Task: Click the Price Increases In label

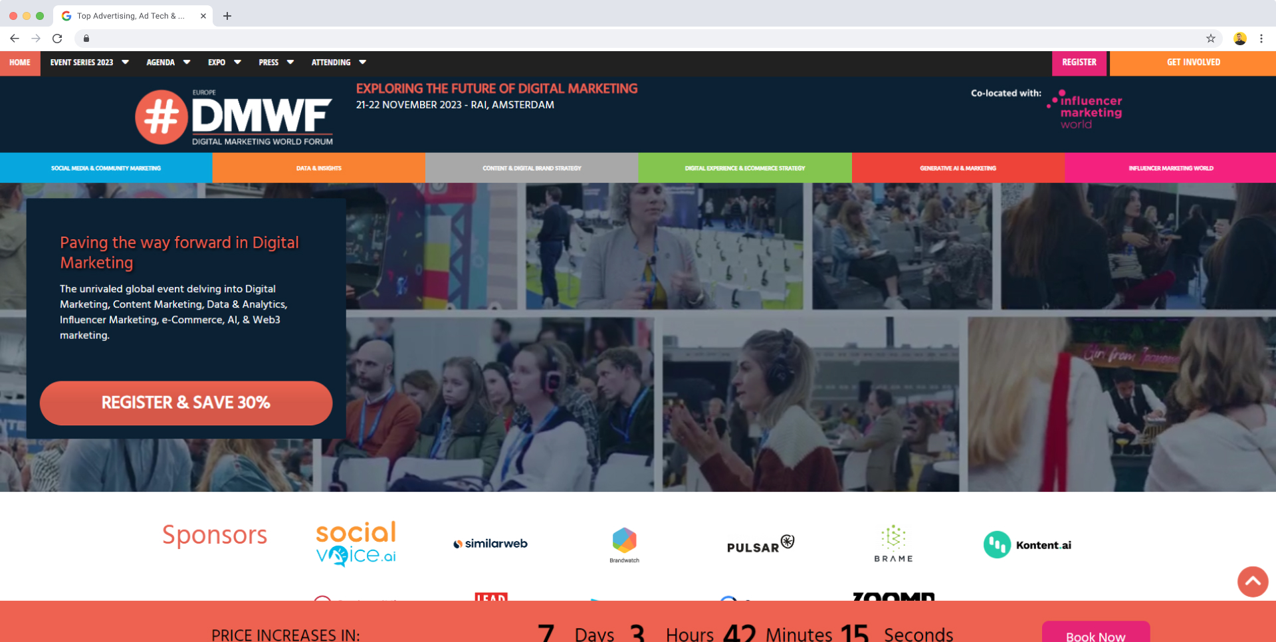Action: tap(286, 635)
